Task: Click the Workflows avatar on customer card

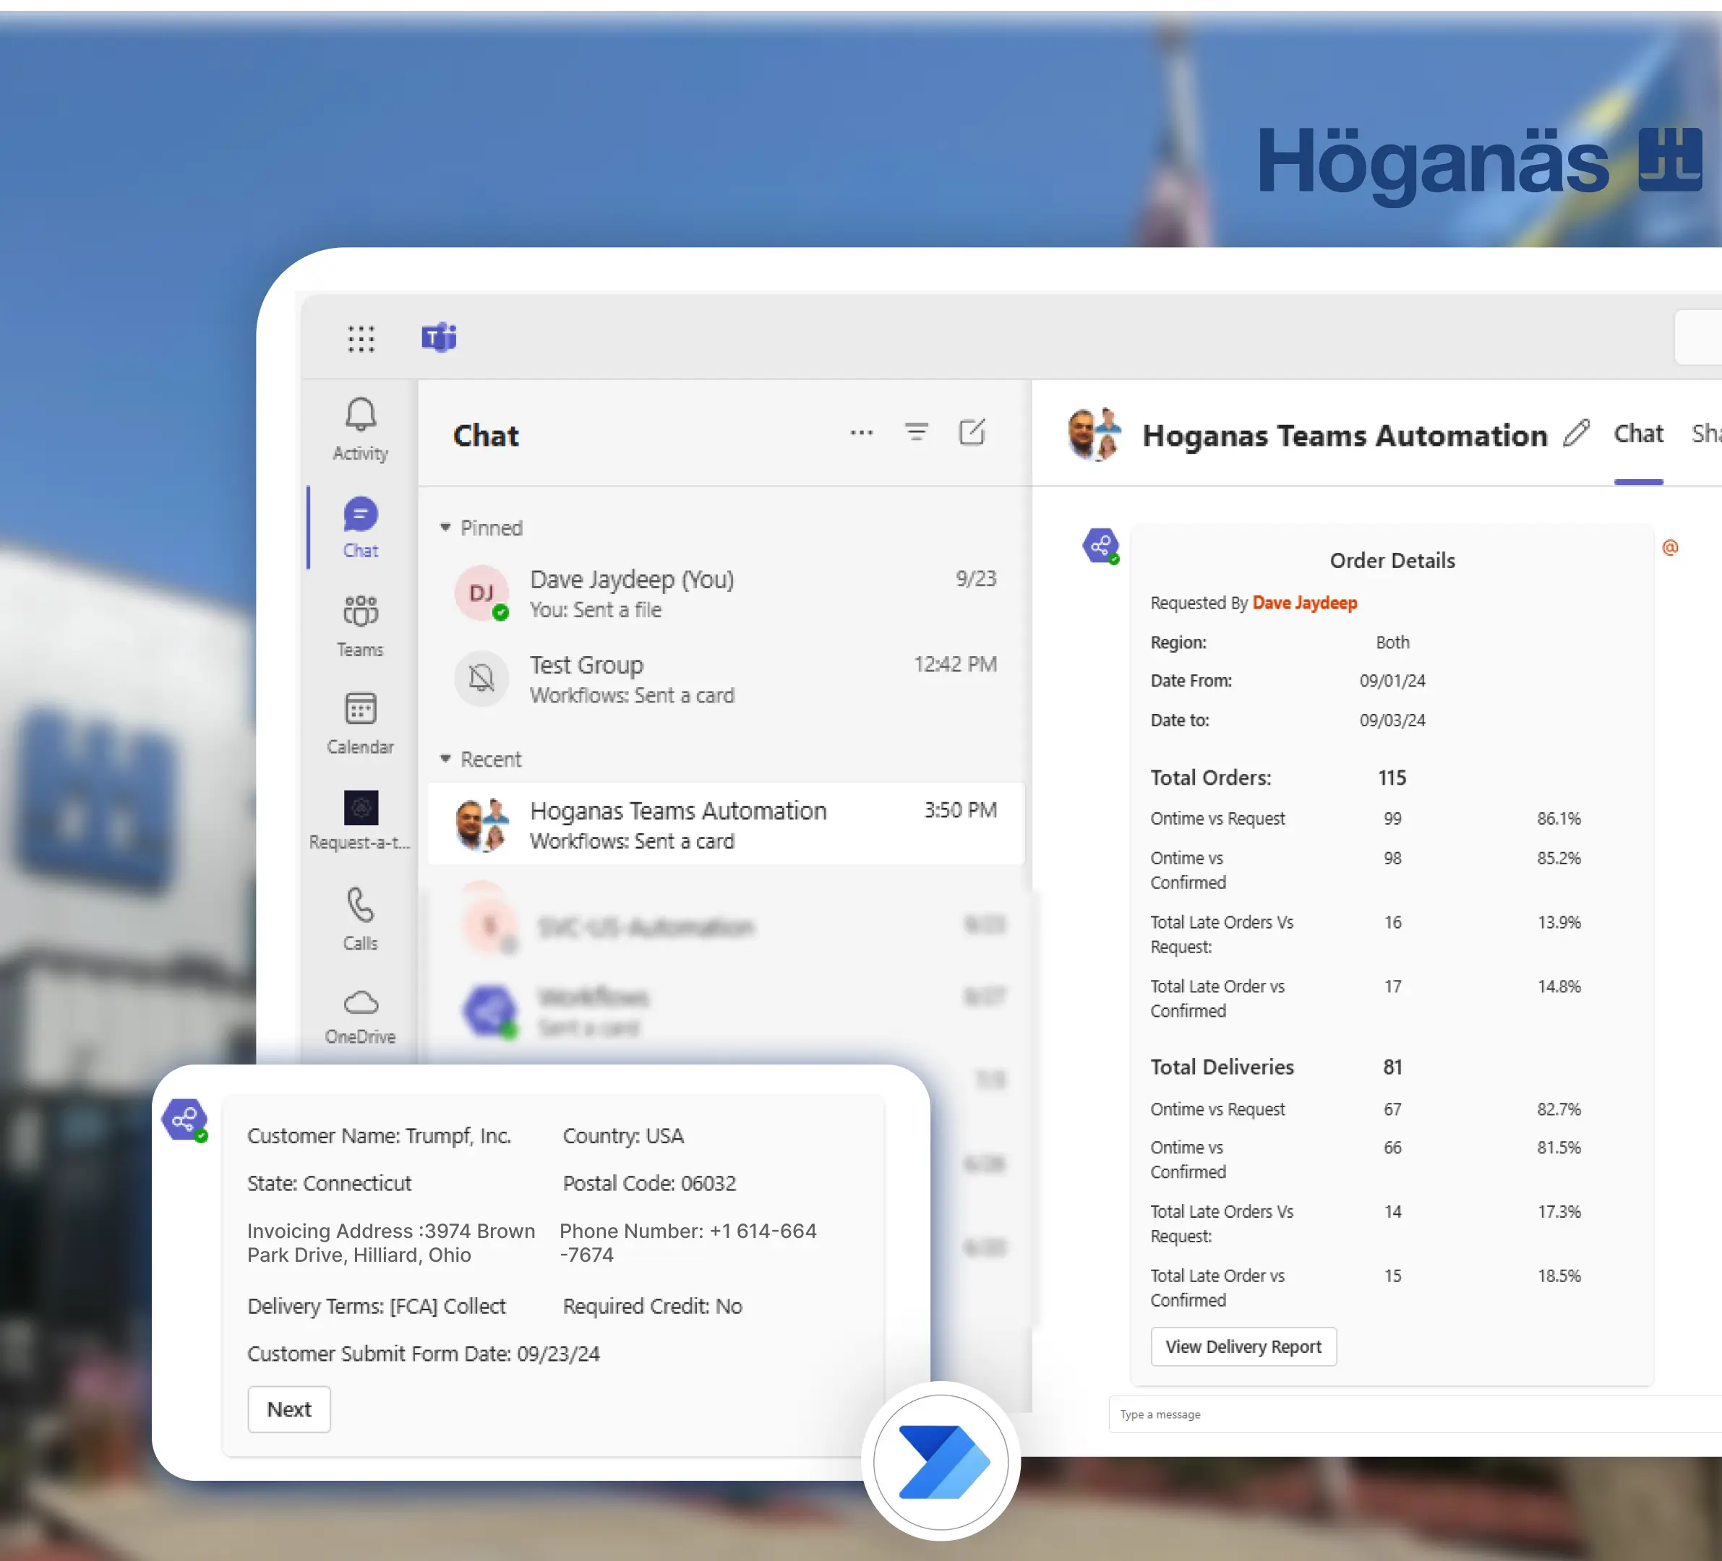Action: 185,1120
